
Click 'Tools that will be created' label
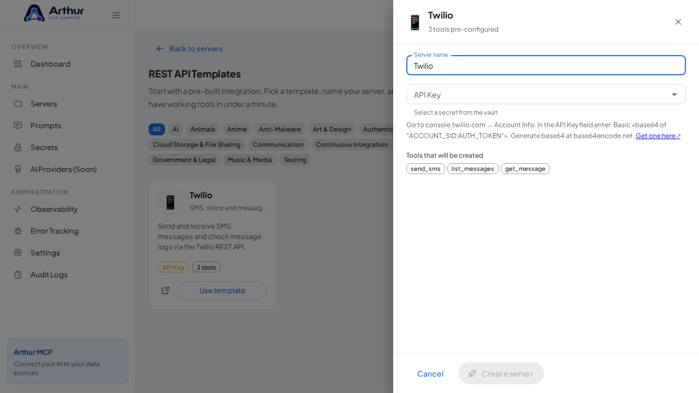[x=445, y=155]
